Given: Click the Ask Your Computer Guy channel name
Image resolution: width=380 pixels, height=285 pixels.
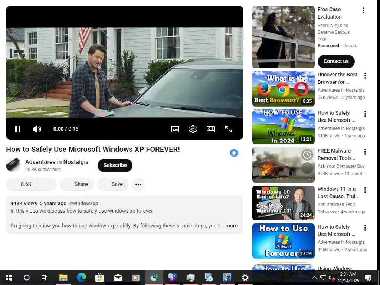Looking at the screenshot, I should 341,166.
